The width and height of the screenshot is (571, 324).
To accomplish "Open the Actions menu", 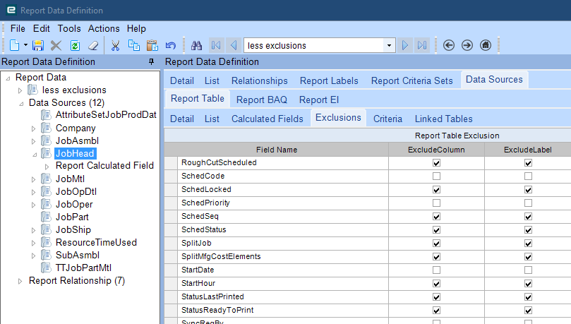I will [x=104, y=28].
